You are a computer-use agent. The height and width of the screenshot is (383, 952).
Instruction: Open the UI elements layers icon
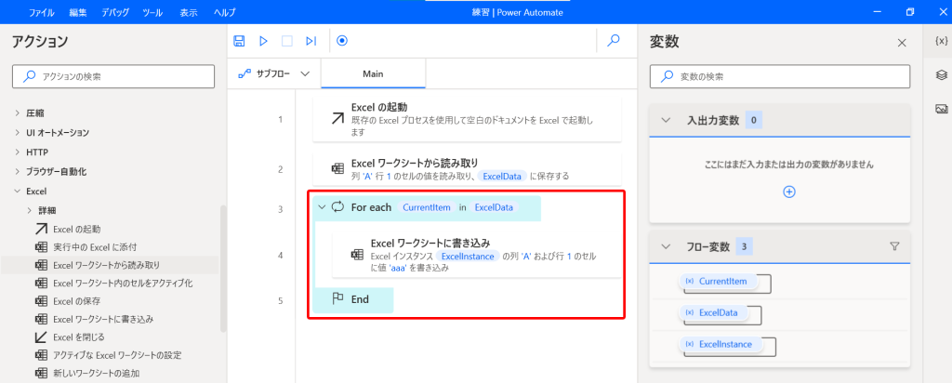click(x=940, y=74)
